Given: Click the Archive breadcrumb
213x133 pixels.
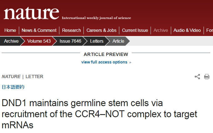Looking at the screenshot, I should pyautogui.click(x=11, y=41).
